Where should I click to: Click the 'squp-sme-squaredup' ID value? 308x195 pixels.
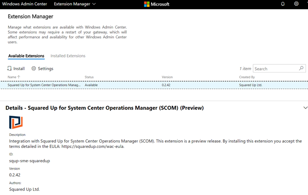[x=29, y=161]
